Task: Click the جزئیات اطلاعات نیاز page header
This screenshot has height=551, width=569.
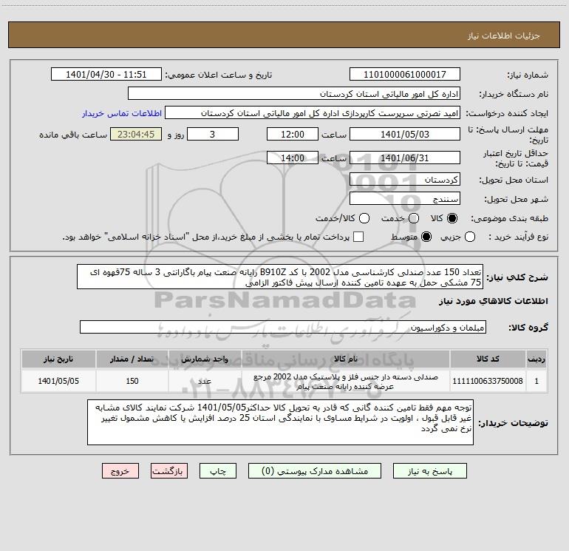Action: click(504, 36)
